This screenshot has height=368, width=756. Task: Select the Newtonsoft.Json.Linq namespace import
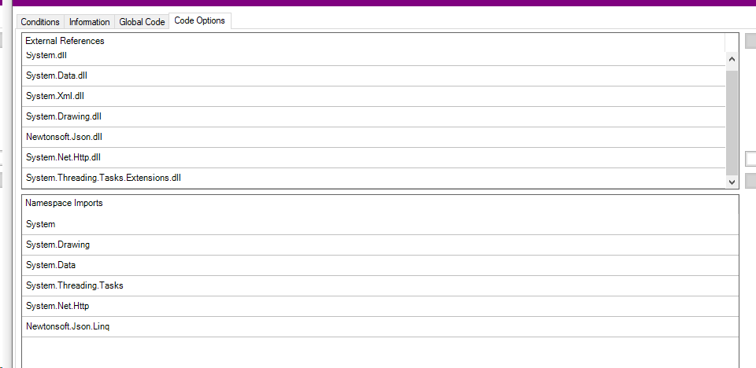click(380, 326)
